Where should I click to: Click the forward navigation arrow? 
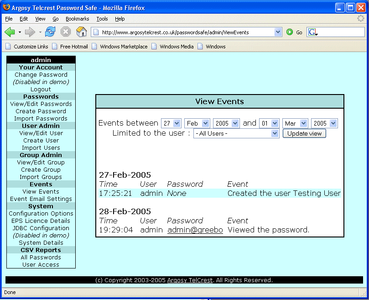point(30,32)
